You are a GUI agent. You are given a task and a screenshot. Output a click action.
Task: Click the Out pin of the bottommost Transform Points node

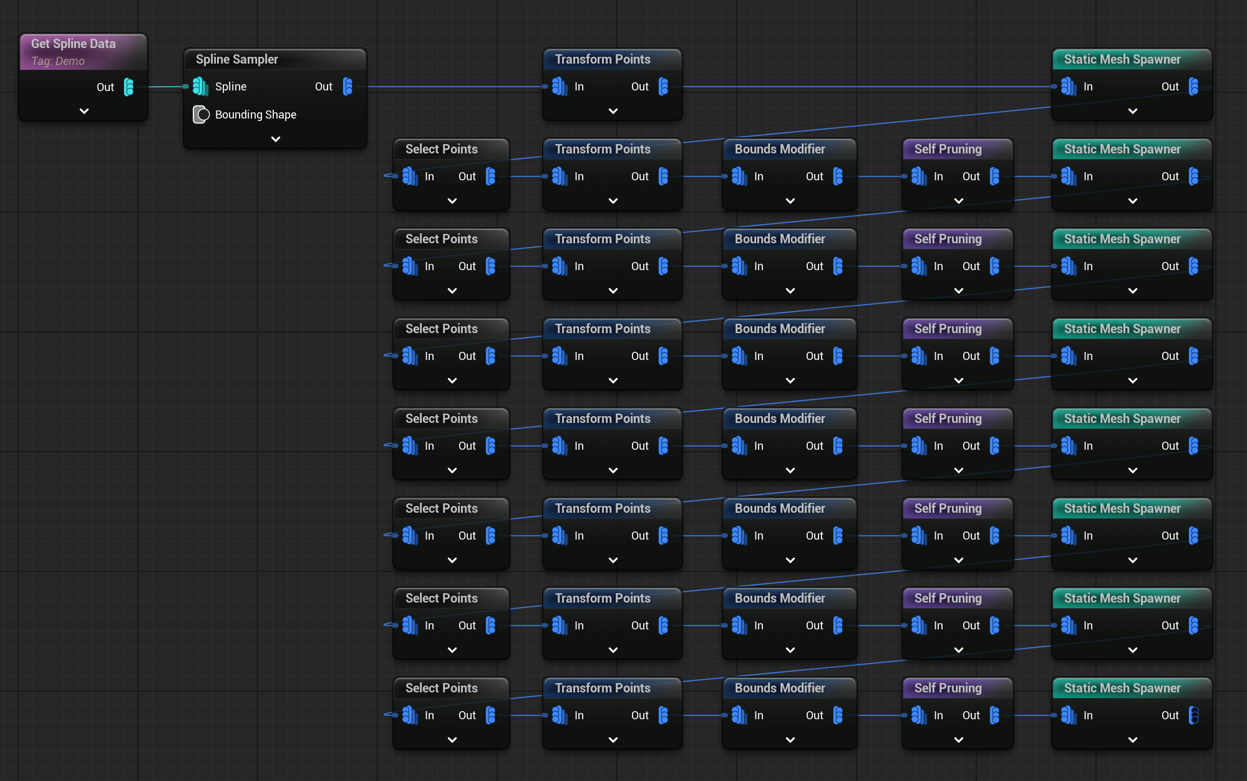click(x=663, y=716)
